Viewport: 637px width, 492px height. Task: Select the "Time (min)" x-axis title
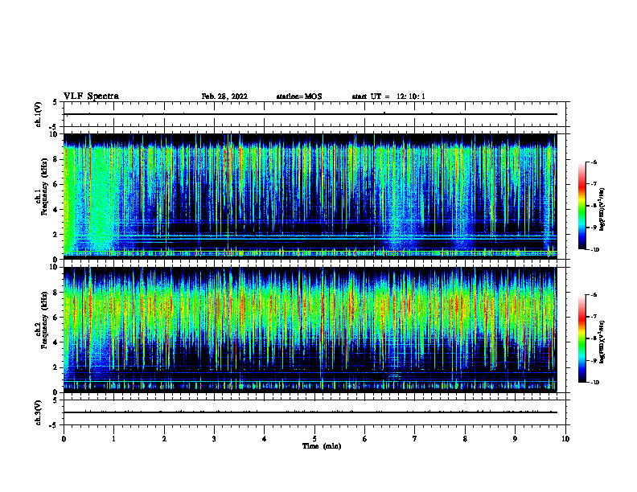click(322, 446)
